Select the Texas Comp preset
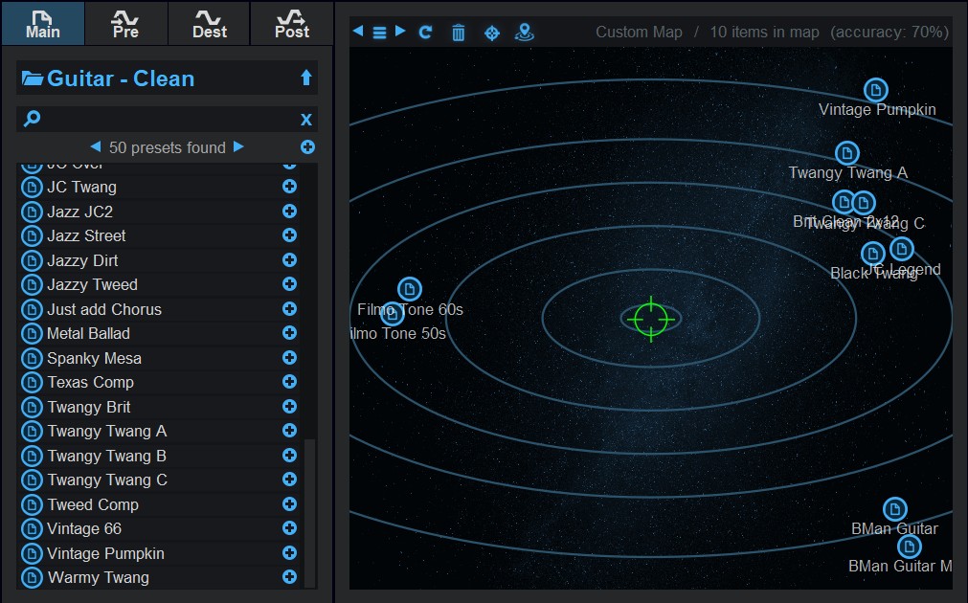 (91, 382)
